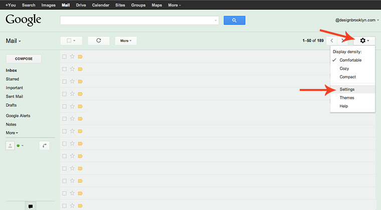Click the Google logo
Screen dimensions: 381x210
pyautogui.click(x=24, y=20)
